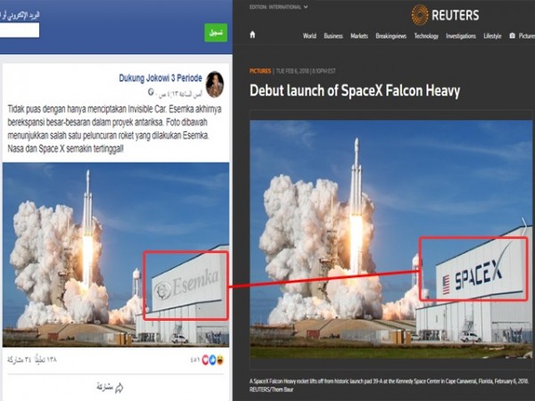Open the Pictures camera icon in navigation
Viewport: 535px width, 401px height.
512,36
